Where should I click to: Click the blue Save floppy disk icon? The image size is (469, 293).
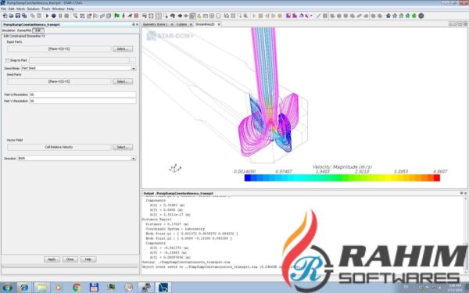click(x=18, y=16)
